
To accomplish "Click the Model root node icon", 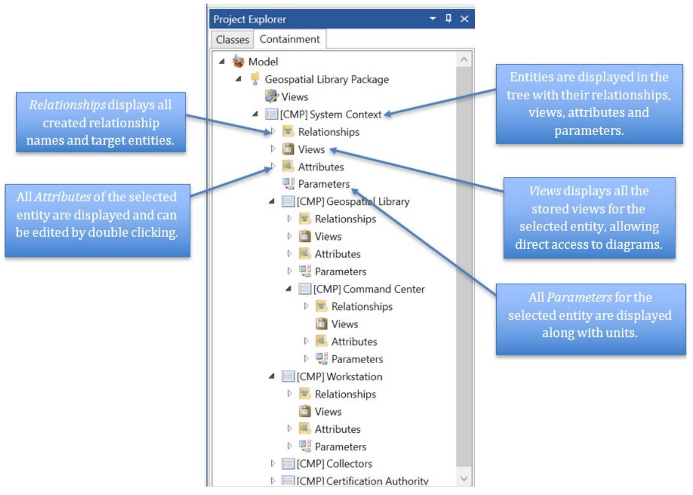I will coord(238,62).
